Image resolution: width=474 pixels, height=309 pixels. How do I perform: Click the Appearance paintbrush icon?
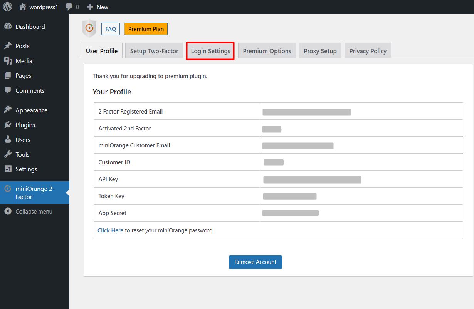(x=8, y=110)
